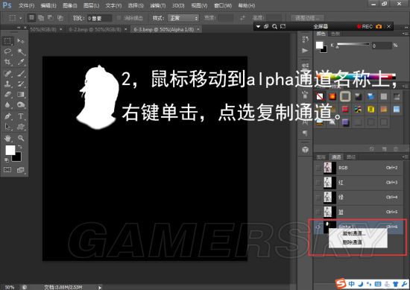Select the Sponge tool
The width and height of the screenshot is (410, 290).
pos(21,105)
